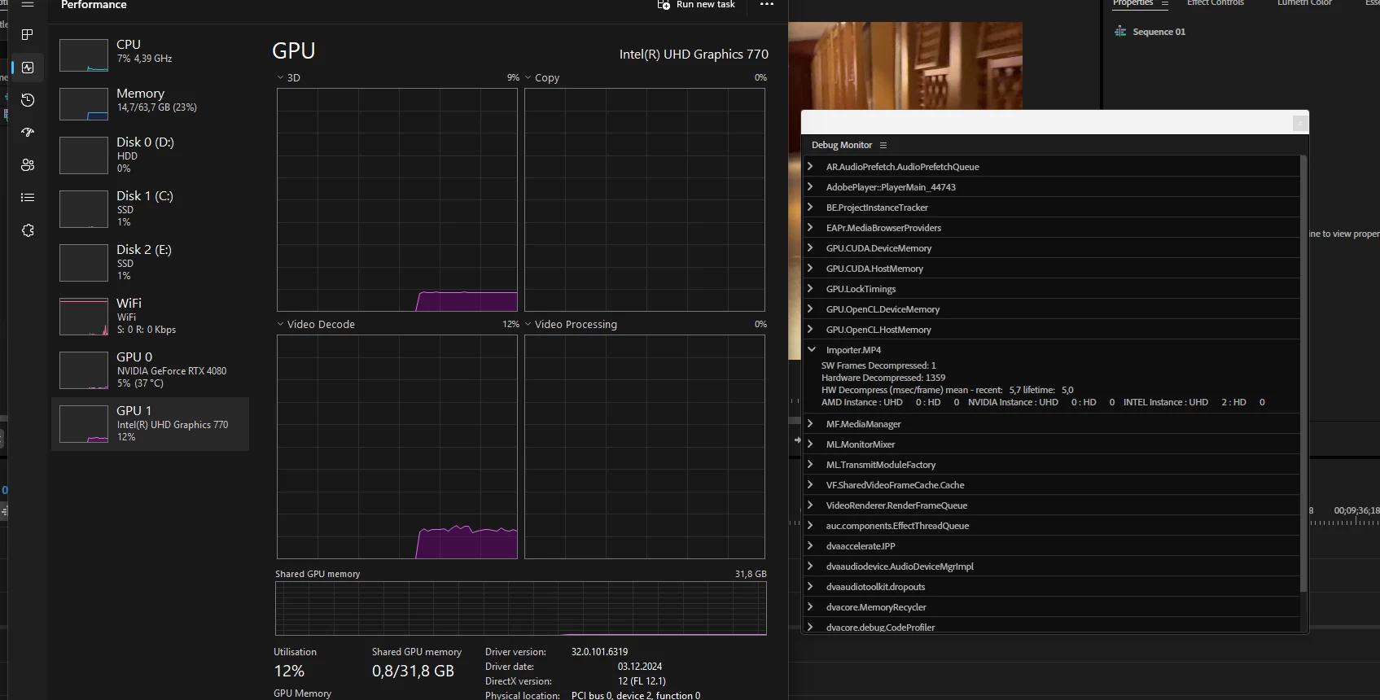1380x700 pixels.
Task: Open the Details list icon
Action: click(28, 198)
